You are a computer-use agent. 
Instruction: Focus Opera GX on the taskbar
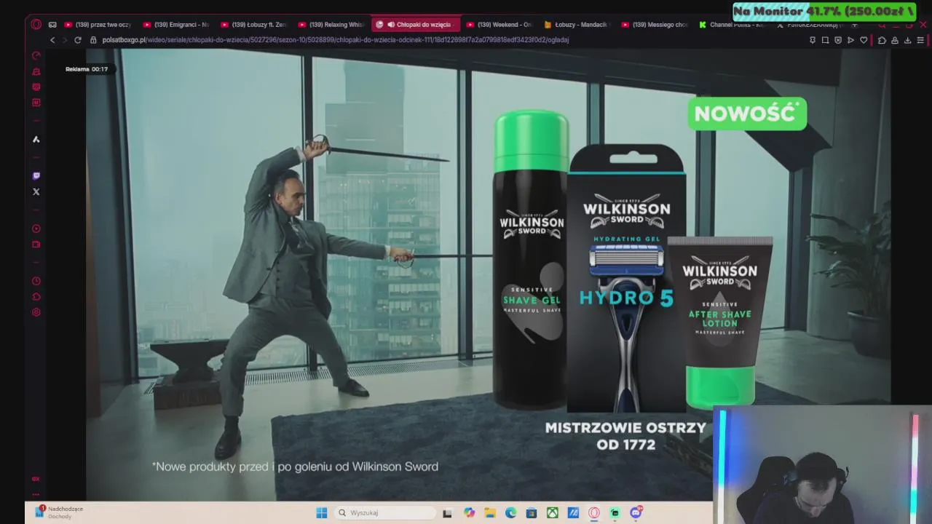(594, 513)
